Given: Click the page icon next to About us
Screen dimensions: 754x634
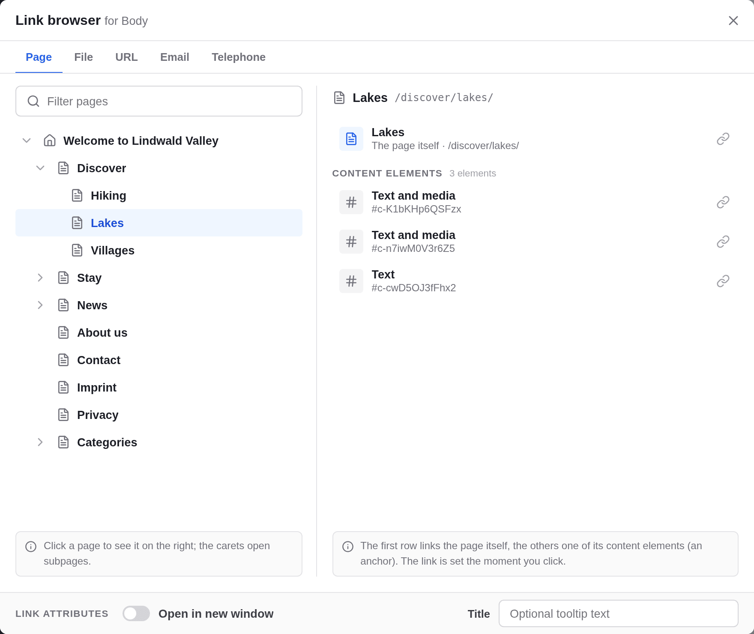Looking at the screenshot, I should [63, 332].
